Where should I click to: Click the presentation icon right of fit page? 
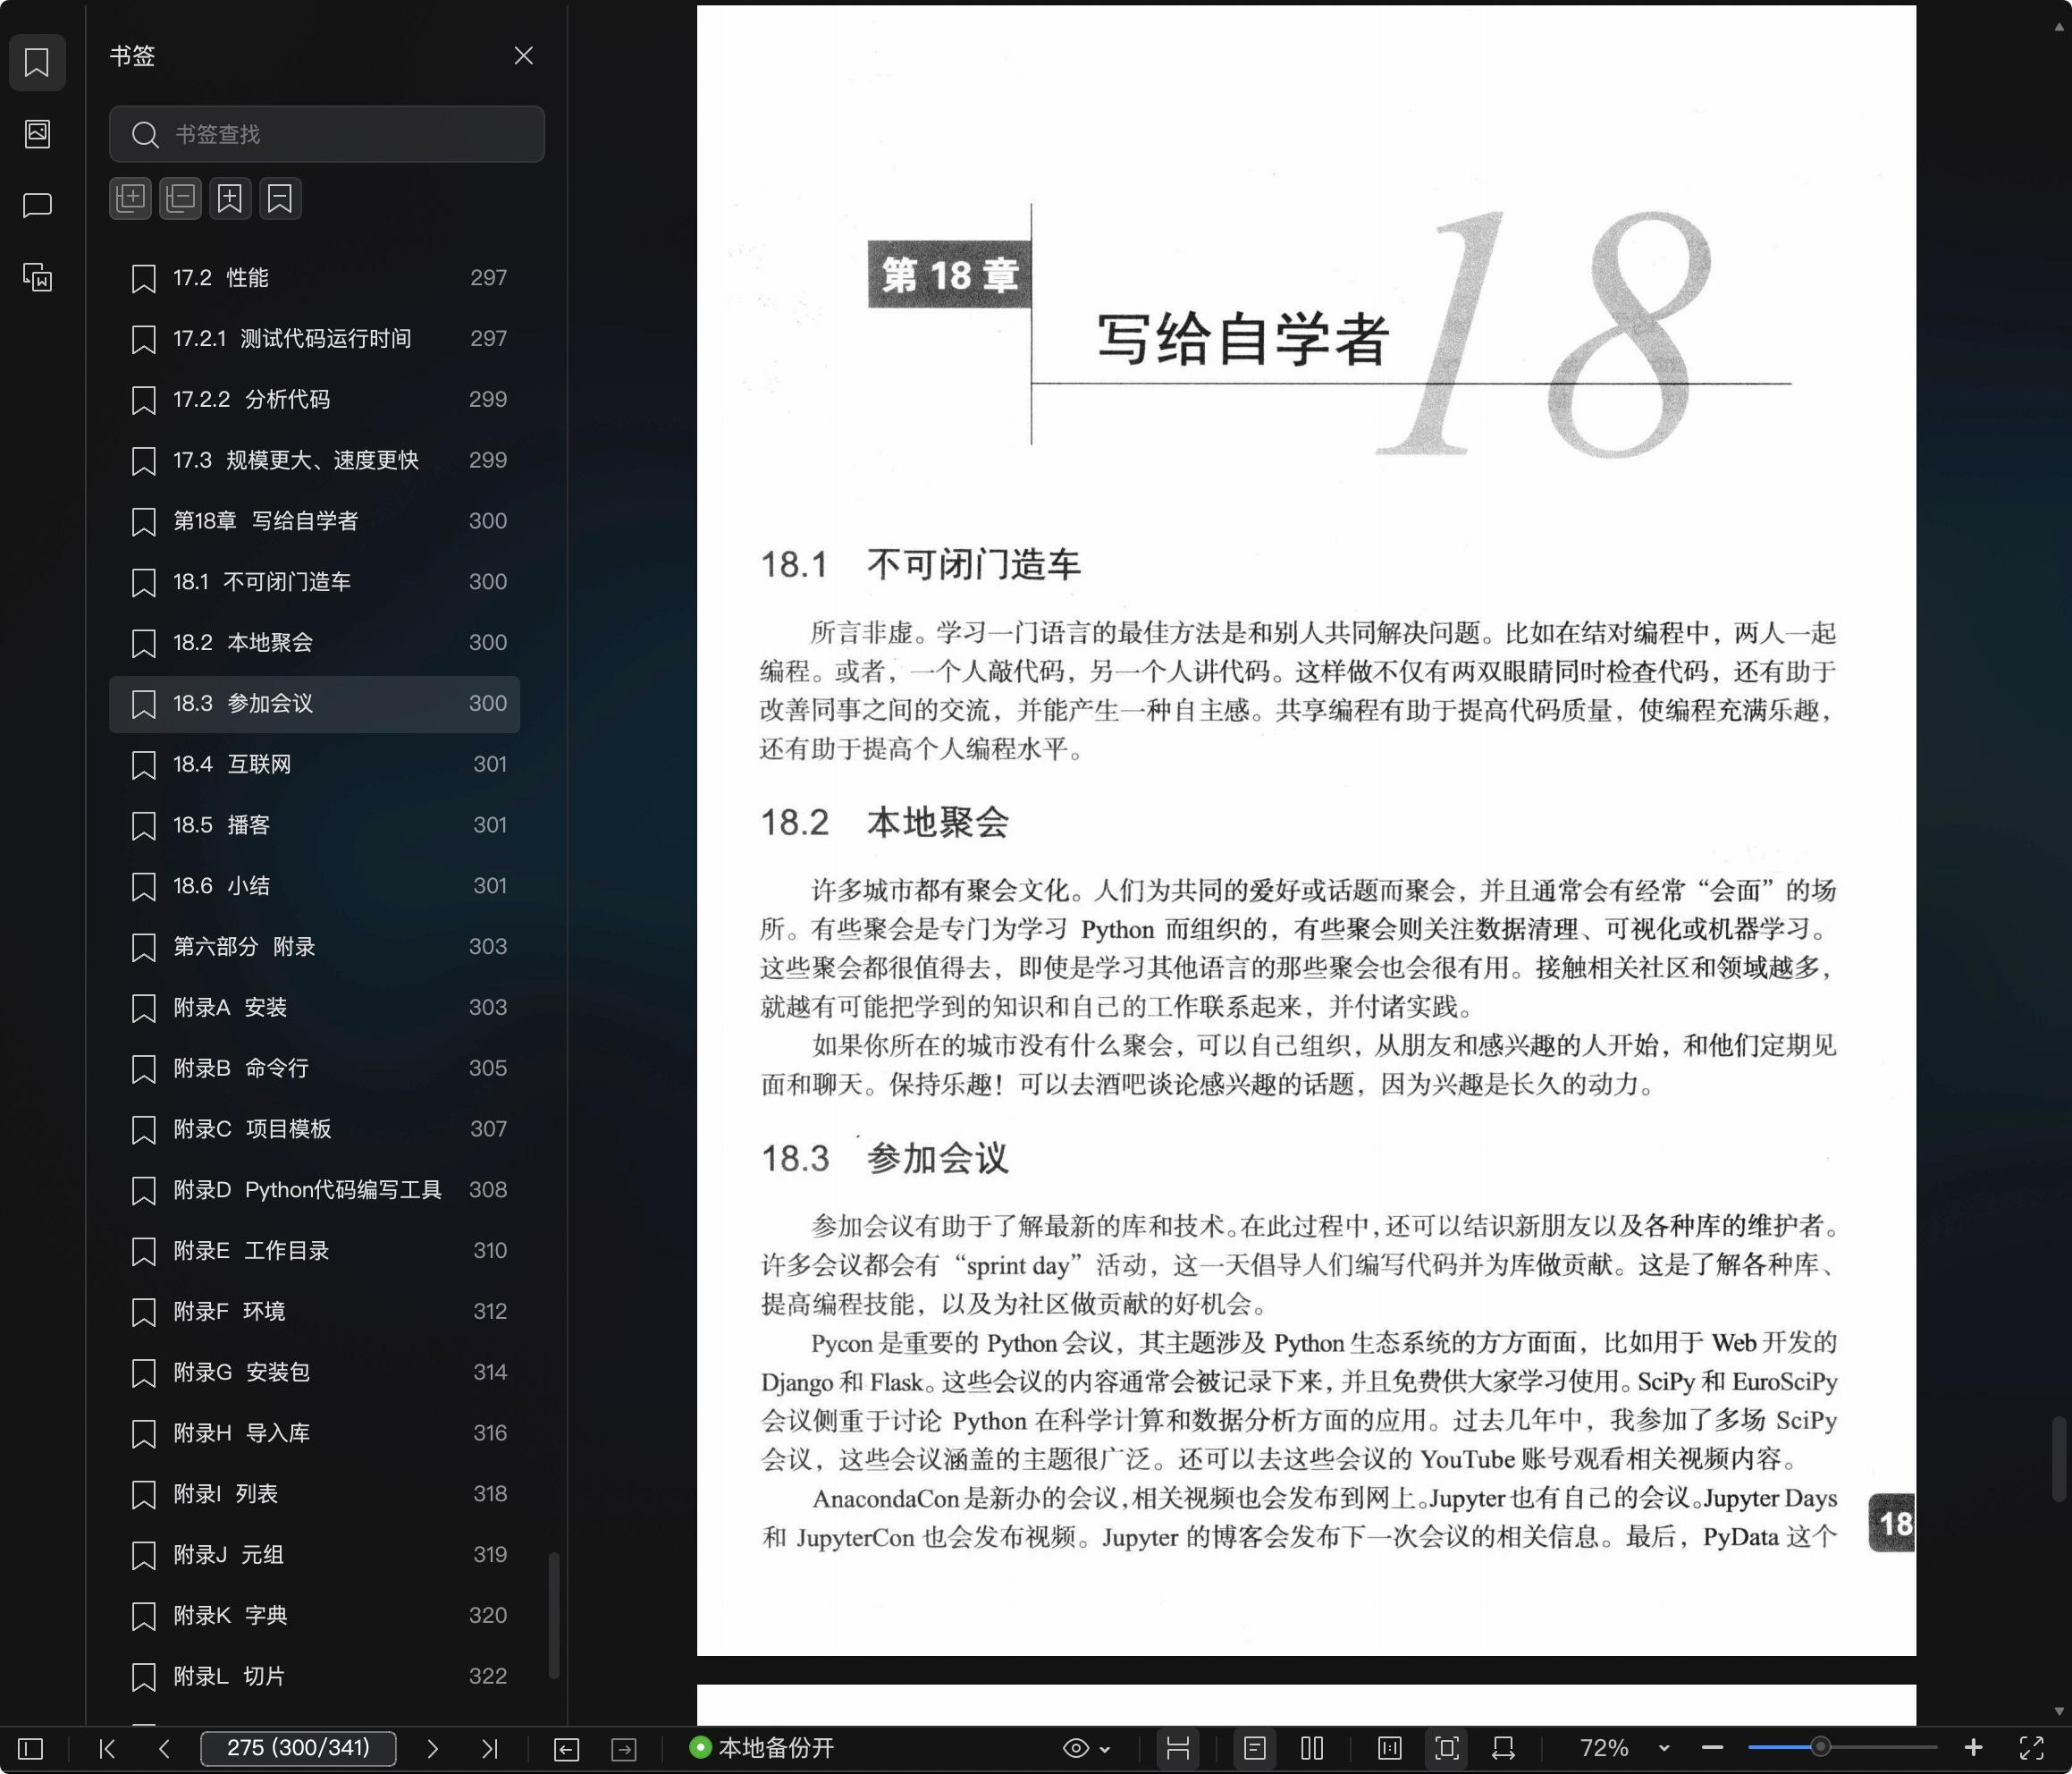(1503, 1748)
